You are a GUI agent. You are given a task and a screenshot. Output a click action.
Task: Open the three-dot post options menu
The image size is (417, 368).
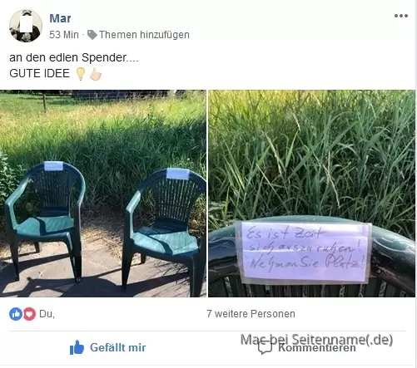pos(401,16)
